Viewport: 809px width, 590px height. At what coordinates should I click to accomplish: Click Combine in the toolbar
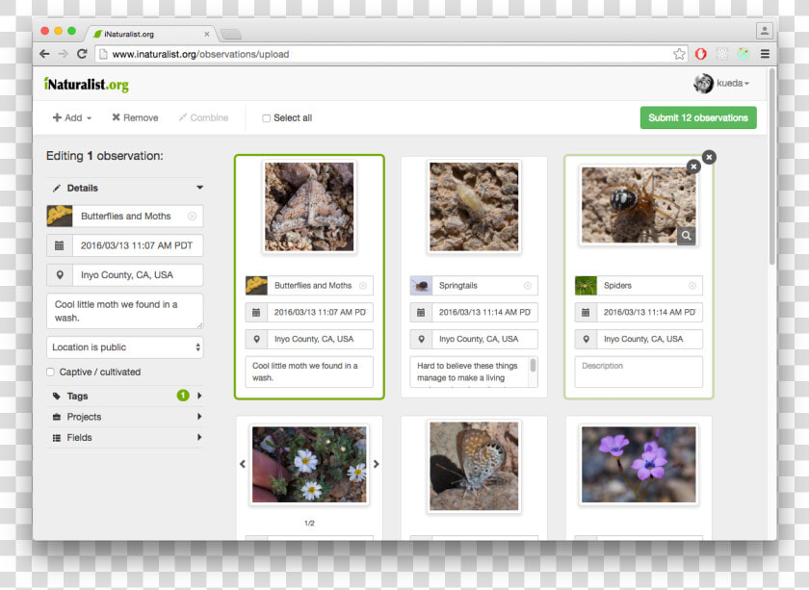[x=204, y=117]
